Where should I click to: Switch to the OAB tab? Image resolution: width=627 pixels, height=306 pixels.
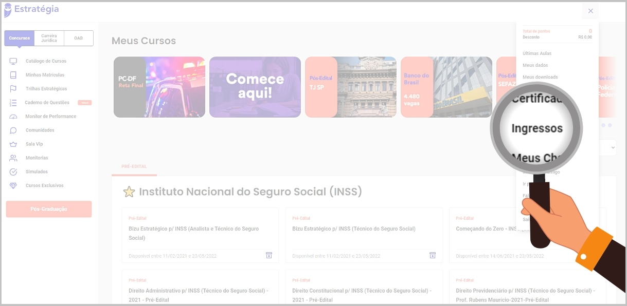click(x=78, y=39)
